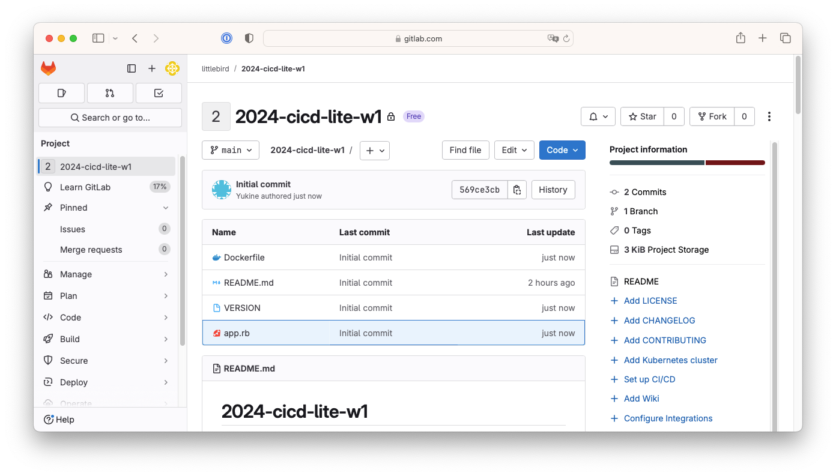Star the project

pyautogui.click(x=642, y=116)
